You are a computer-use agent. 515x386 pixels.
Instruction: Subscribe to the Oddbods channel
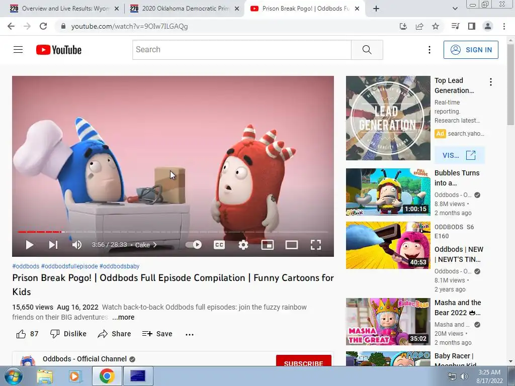point(303,361)
